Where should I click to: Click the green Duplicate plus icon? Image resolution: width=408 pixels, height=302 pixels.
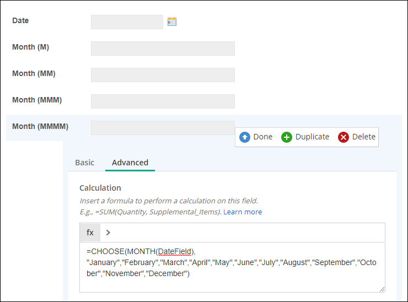pyautogui.click(x=287, y=137)
